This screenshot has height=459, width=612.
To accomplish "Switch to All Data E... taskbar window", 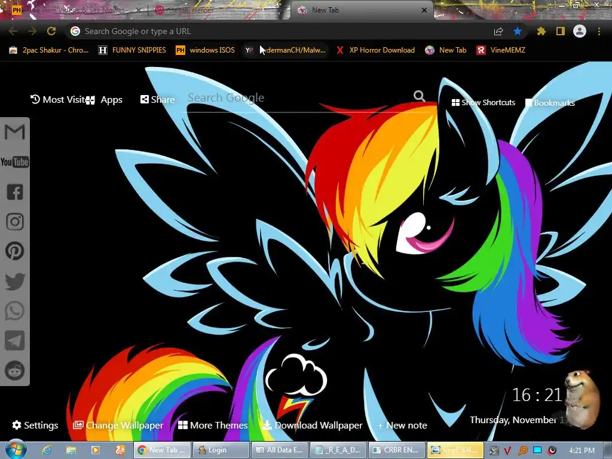I will [280, 450].
